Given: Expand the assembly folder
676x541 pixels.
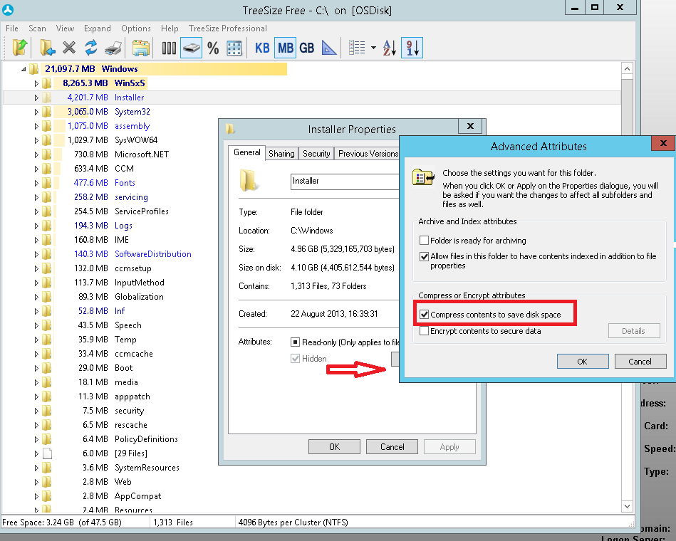Looking at the screenshot, I should pos(36,126).
